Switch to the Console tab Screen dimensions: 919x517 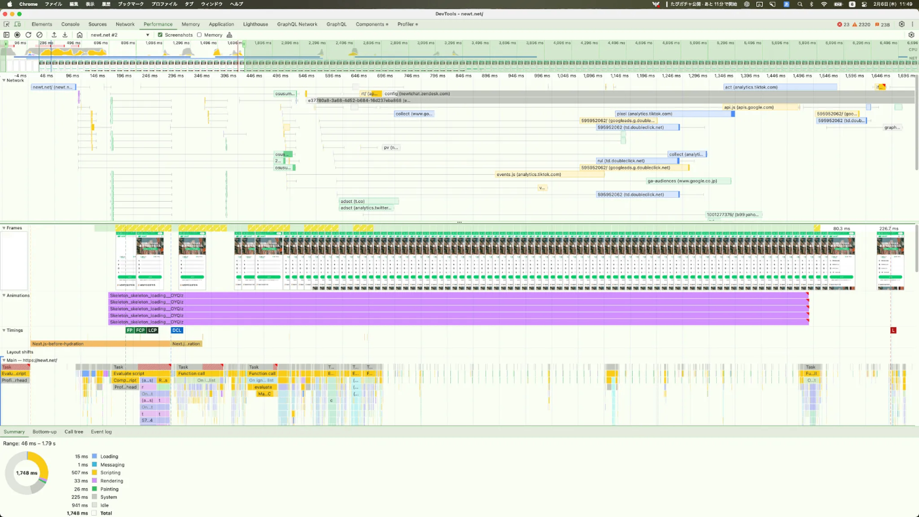[70, 24]
